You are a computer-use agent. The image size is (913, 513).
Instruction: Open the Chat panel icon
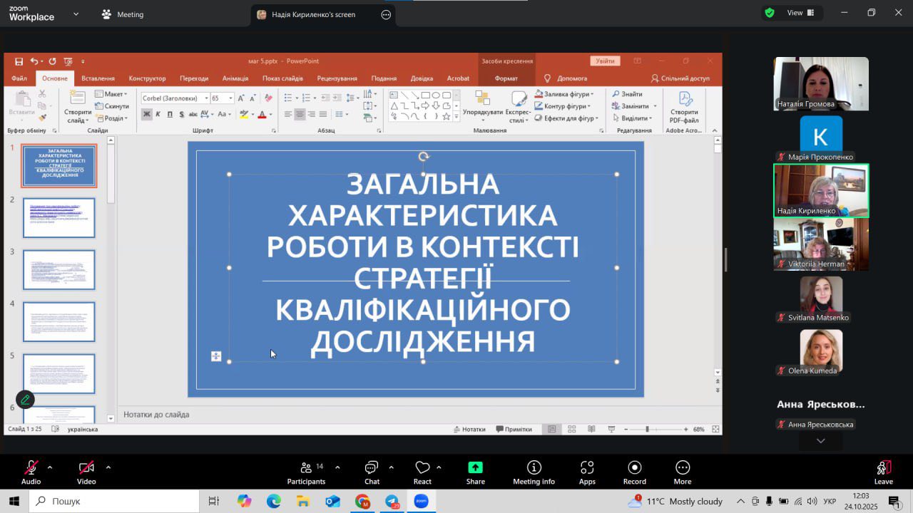tap(372, 468)
